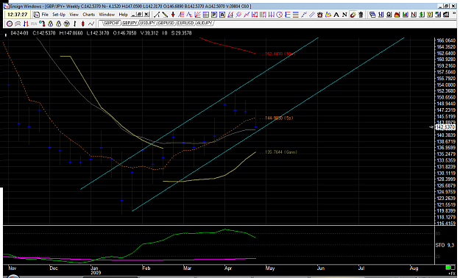Open the Charts menu

click(x=88, y=15)
